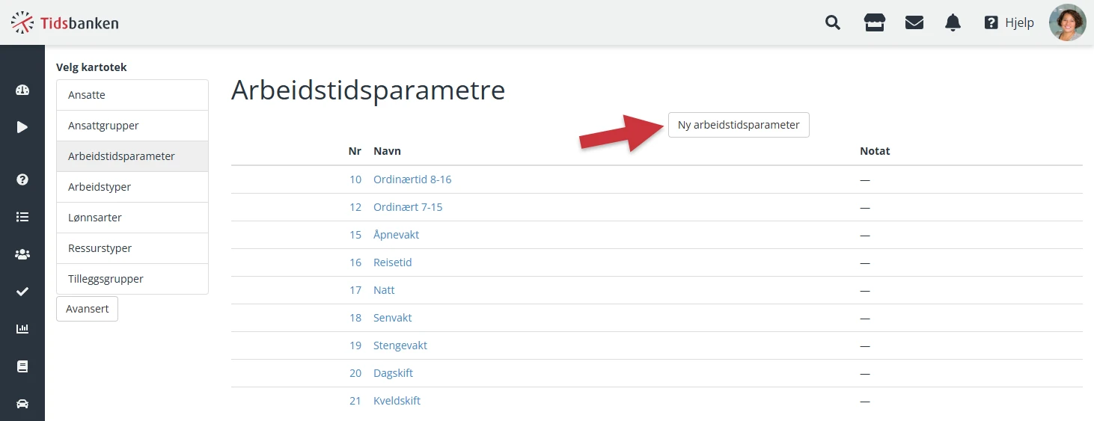
Task: Open the car sidebar icon
Action: pos(22,404)
